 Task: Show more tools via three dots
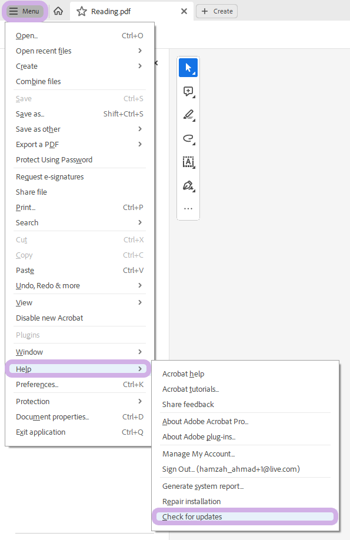tap(188, 209)
